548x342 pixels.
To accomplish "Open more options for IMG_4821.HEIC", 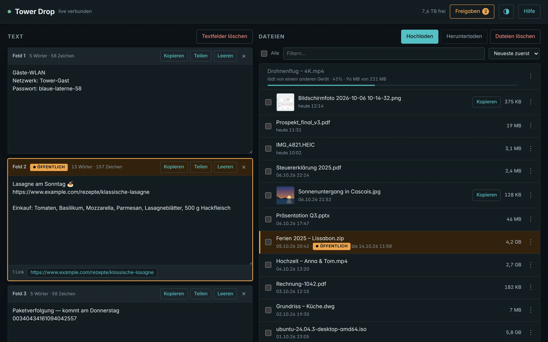I will click(530, 148).
